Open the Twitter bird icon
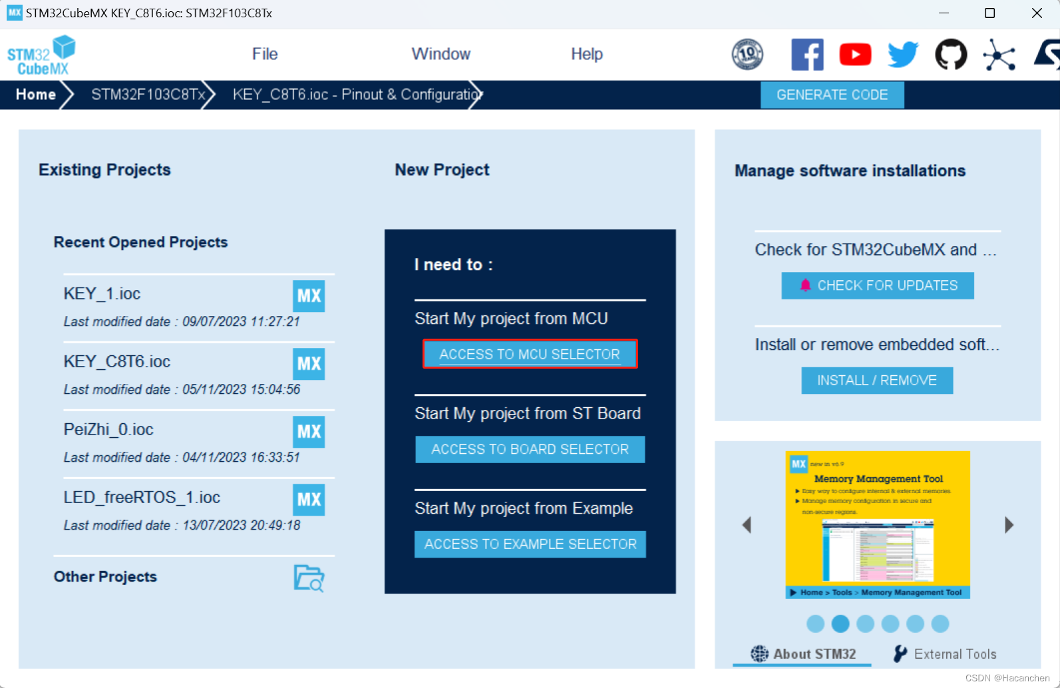Image resolution: width=1060 pixels, height=688 pixels. tap(903, 55)
